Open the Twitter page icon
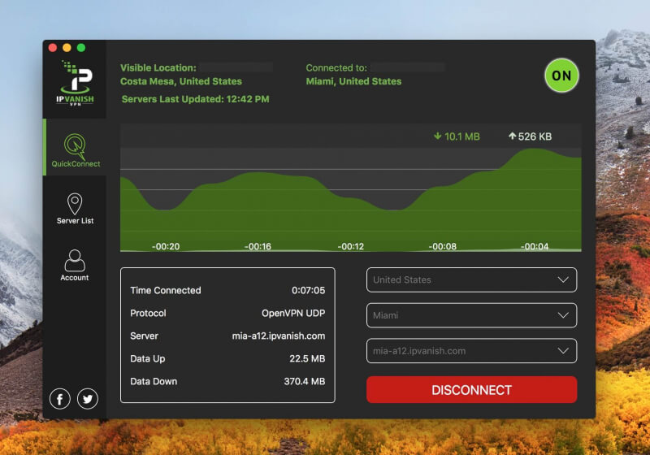The width and height of the screenshot is (650, 455). click(x=88, y=399)
